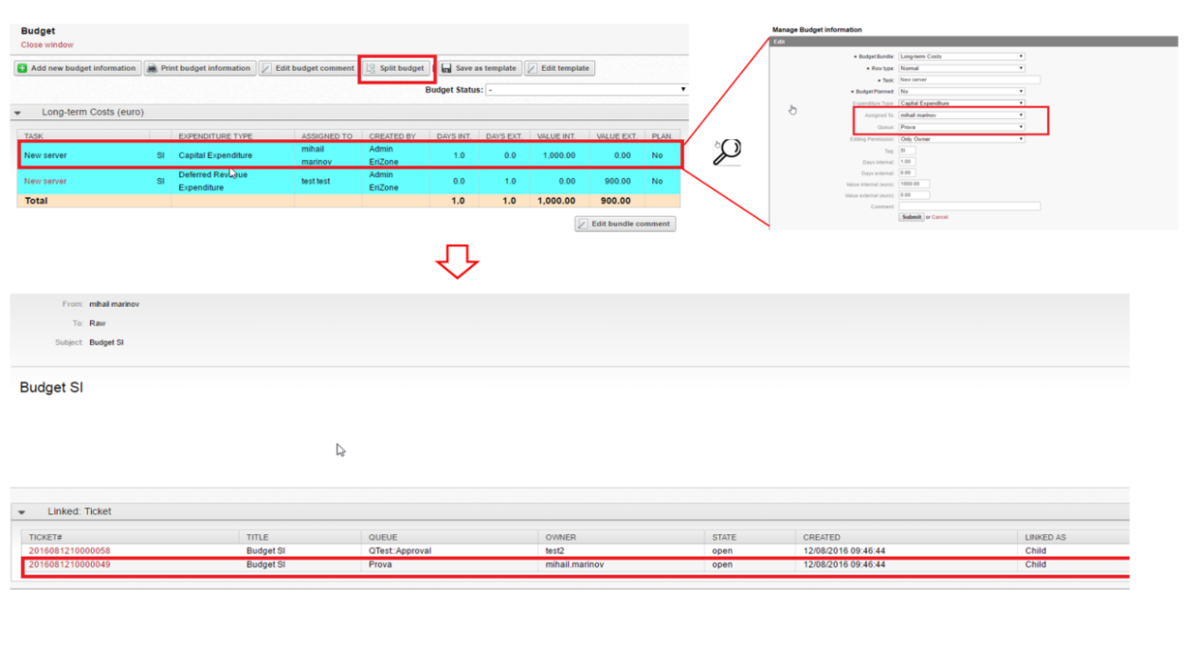The width and height of the screenshot is (1196, 645).
Task: Click the floppy disk Save as template icon
Action: tap(445, 68)
